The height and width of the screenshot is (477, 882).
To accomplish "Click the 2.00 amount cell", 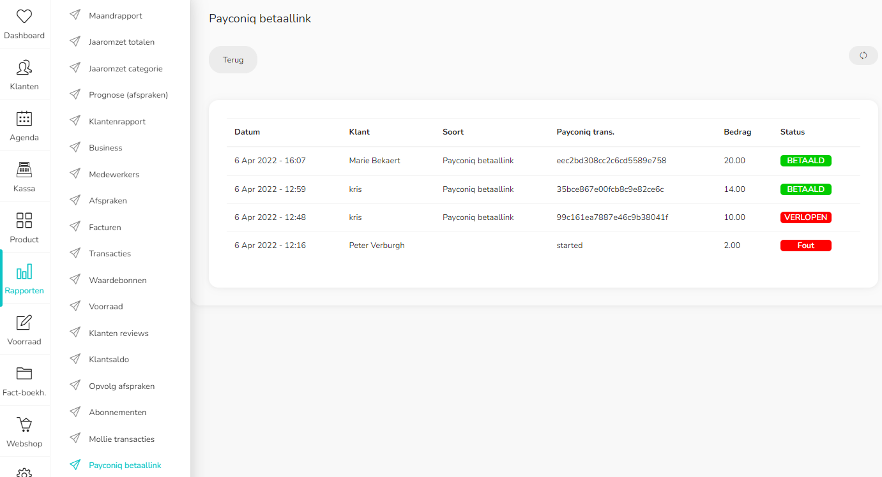I will [x=732, y=246].
